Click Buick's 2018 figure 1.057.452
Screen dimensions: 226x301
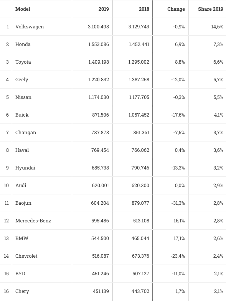(x=139, y=115)
